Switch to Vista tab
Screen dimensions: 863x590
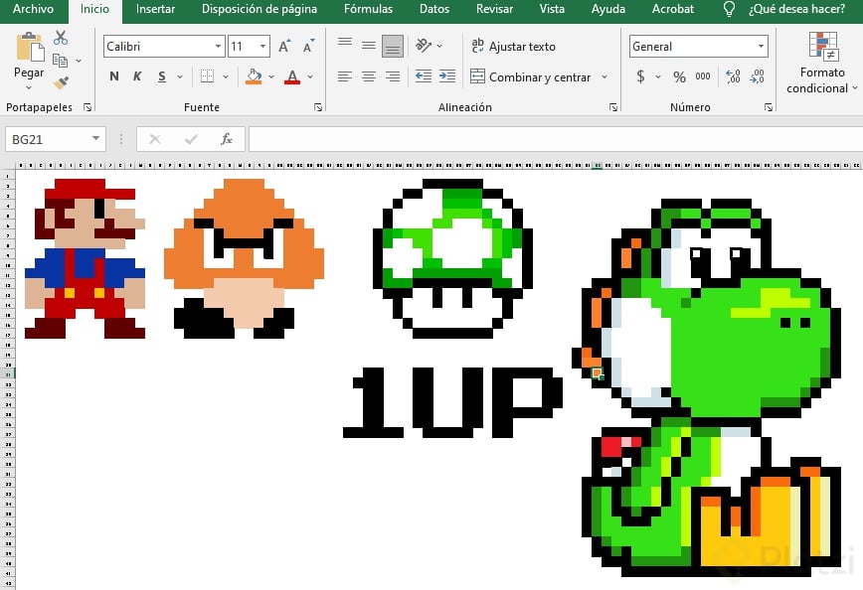(x=552, y=9)
